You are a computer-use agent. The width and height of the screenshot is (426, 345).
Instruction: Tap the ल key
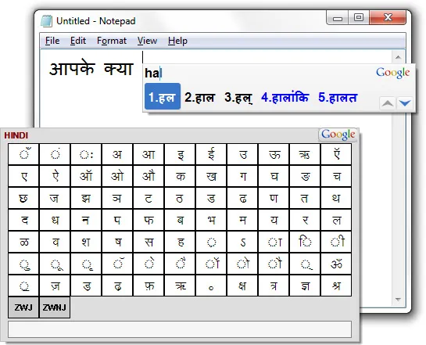[x=336, y=220]
